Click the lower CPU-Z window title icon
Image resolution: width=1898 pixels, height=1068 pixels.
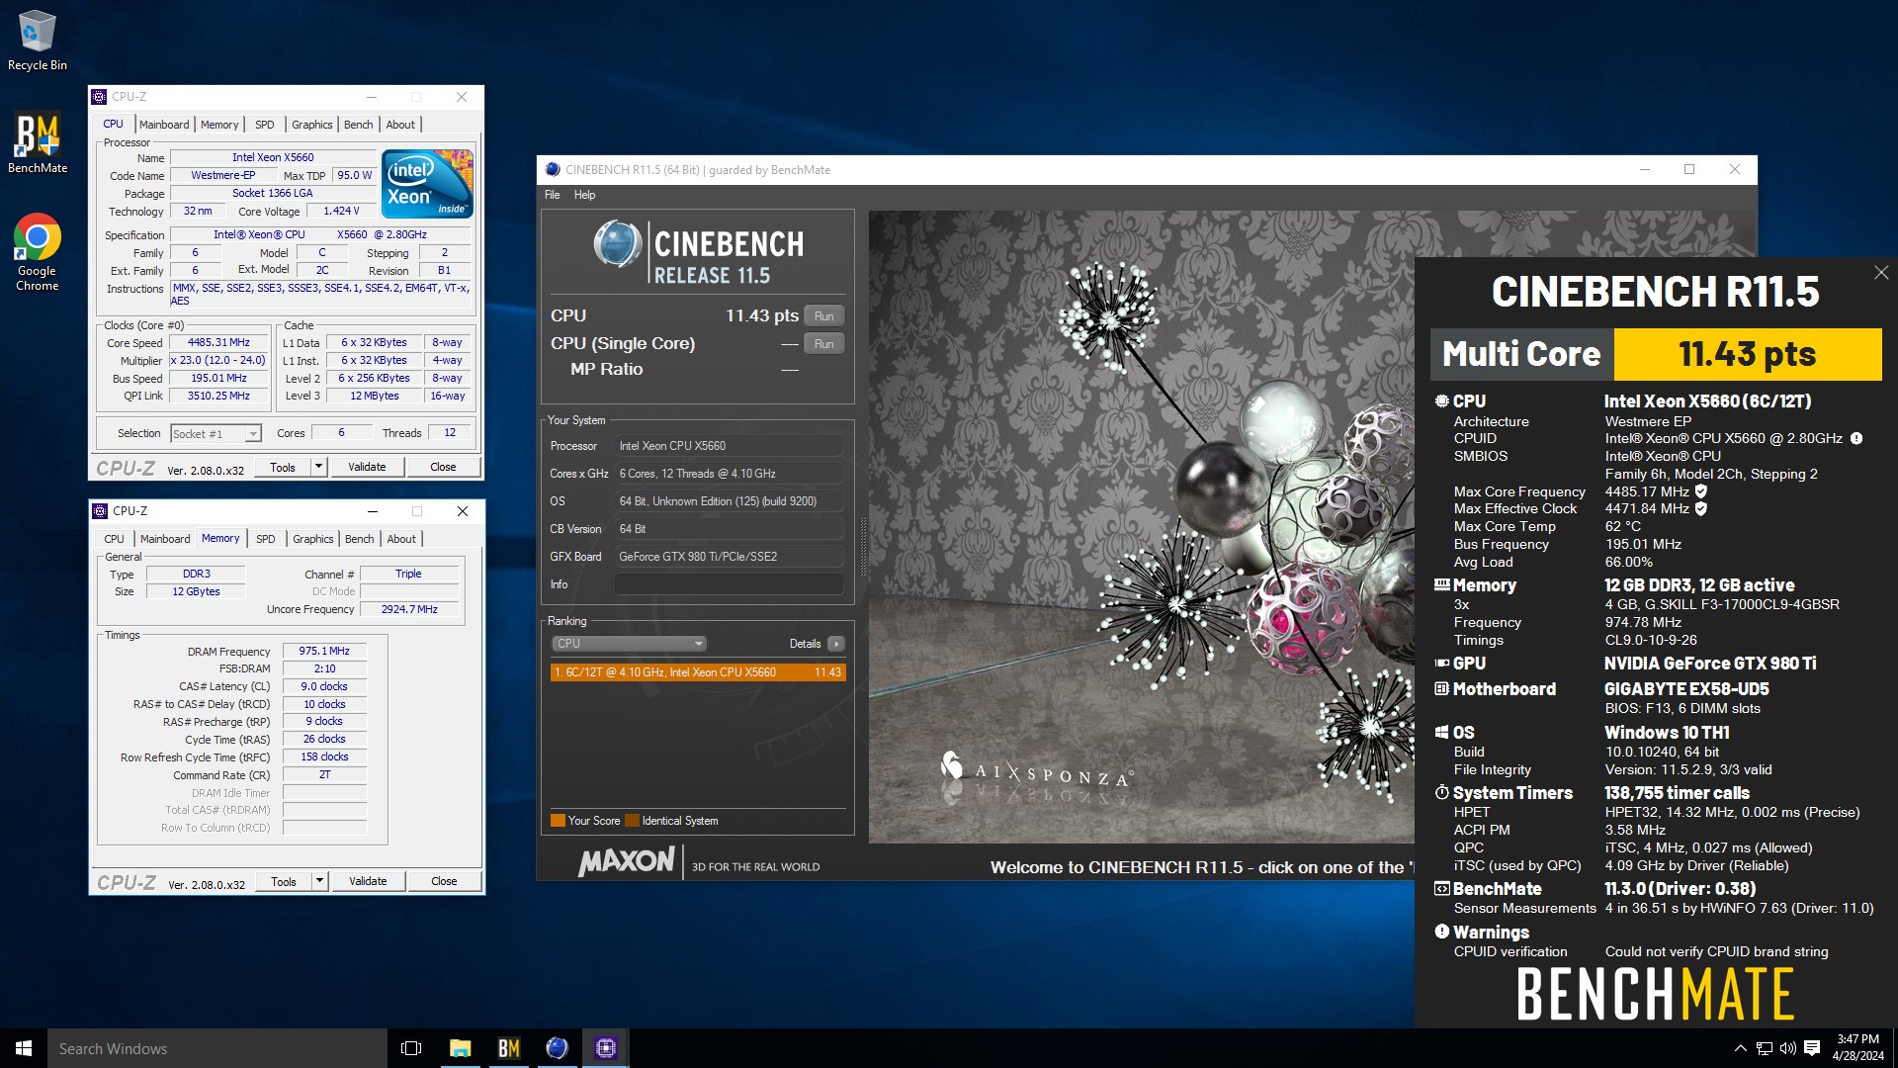coord(100,511)
